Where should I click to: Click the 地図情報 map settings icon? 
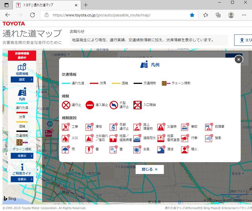[22, 67]
